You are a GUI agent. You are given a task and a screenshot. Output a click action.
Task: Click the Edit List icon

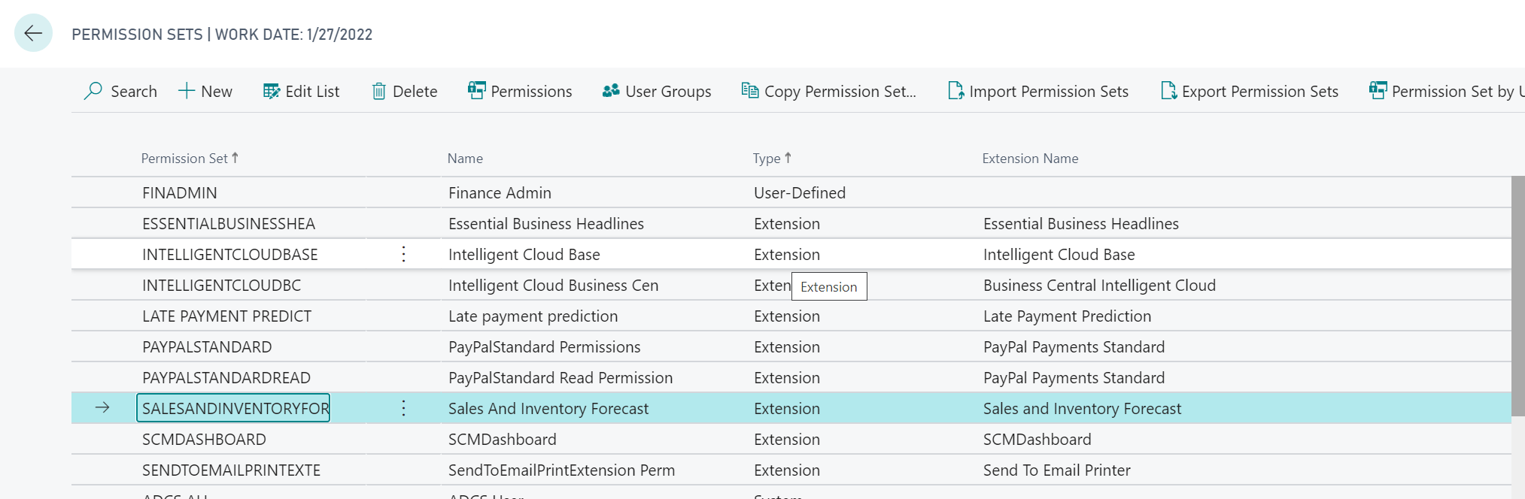coord(271,91)
